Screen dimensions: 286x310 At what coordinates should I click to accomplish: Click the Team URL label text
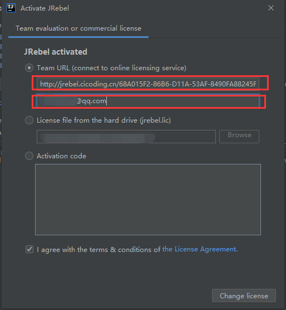click(x=111, y=68)
